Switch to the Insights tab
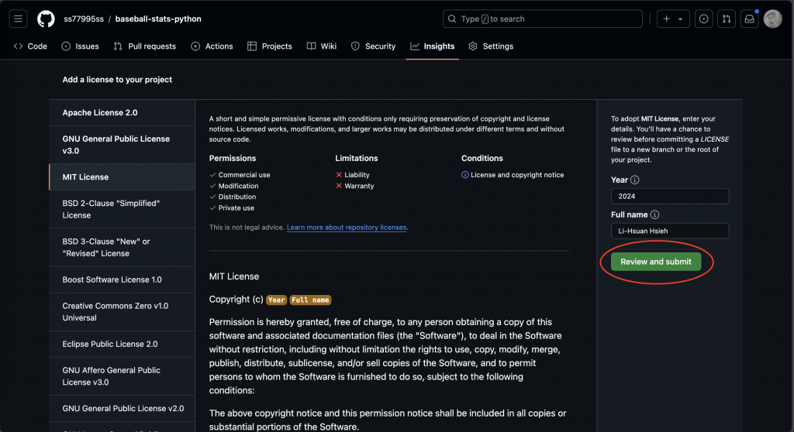 (x=433, y=46)
